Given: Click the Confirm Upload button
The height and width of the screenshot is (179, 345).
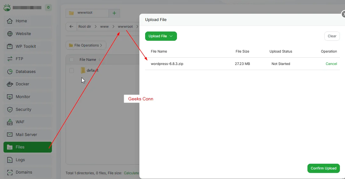Looking at the screenshot, I should (x=323, y=168).
